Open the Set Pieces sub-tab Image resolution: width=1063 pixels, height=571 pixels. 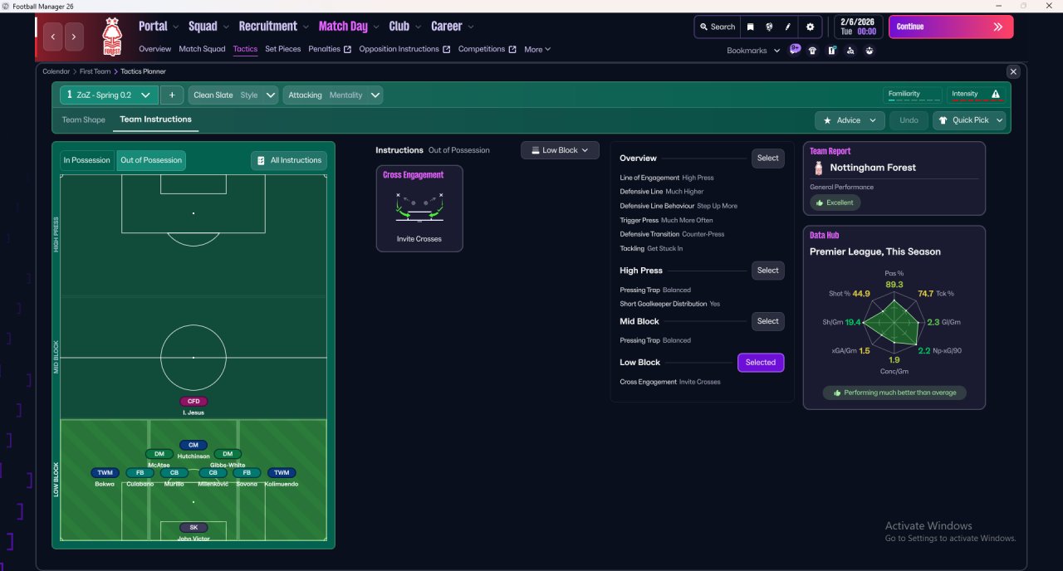click(x=283, y=49)
